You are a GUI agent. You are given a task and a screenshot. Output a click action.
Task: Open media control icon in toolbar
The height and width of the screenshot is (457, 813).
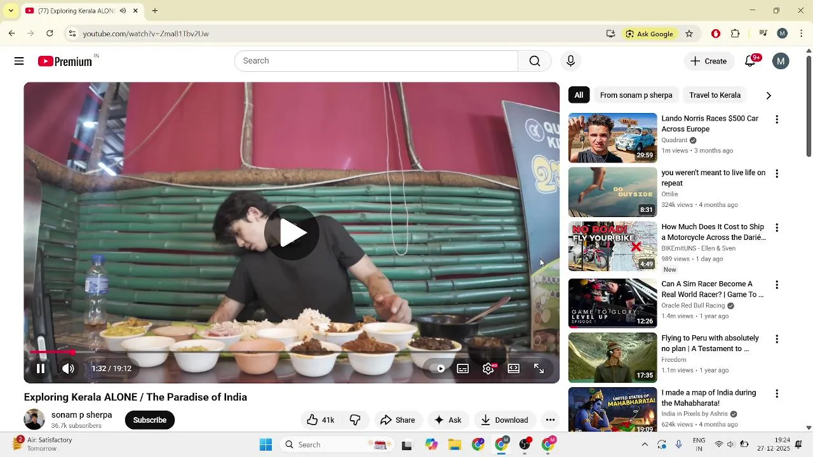pos(763,34)
